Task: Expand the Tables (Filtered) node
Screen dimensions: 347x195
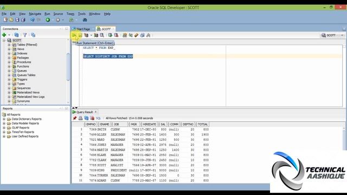Action: coord(9,44)
